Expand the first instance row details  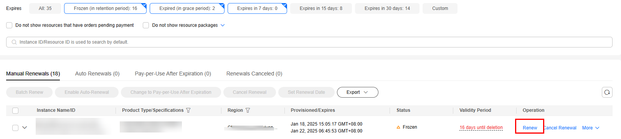(x=25, y=128)
